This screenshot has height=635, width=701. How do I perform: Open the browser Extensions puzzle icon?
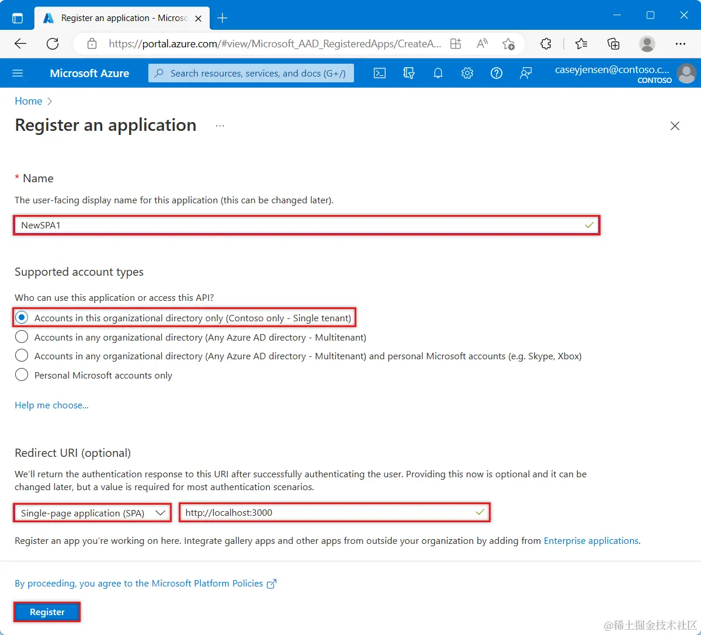click(x=546, y=44)
